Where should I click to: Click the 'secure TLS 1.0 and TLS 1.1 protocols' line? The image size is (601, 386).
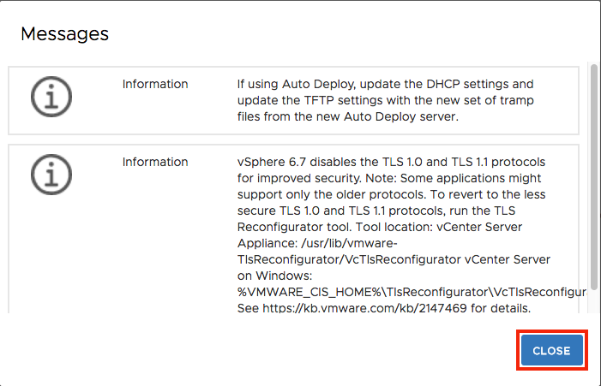(376, 211)
